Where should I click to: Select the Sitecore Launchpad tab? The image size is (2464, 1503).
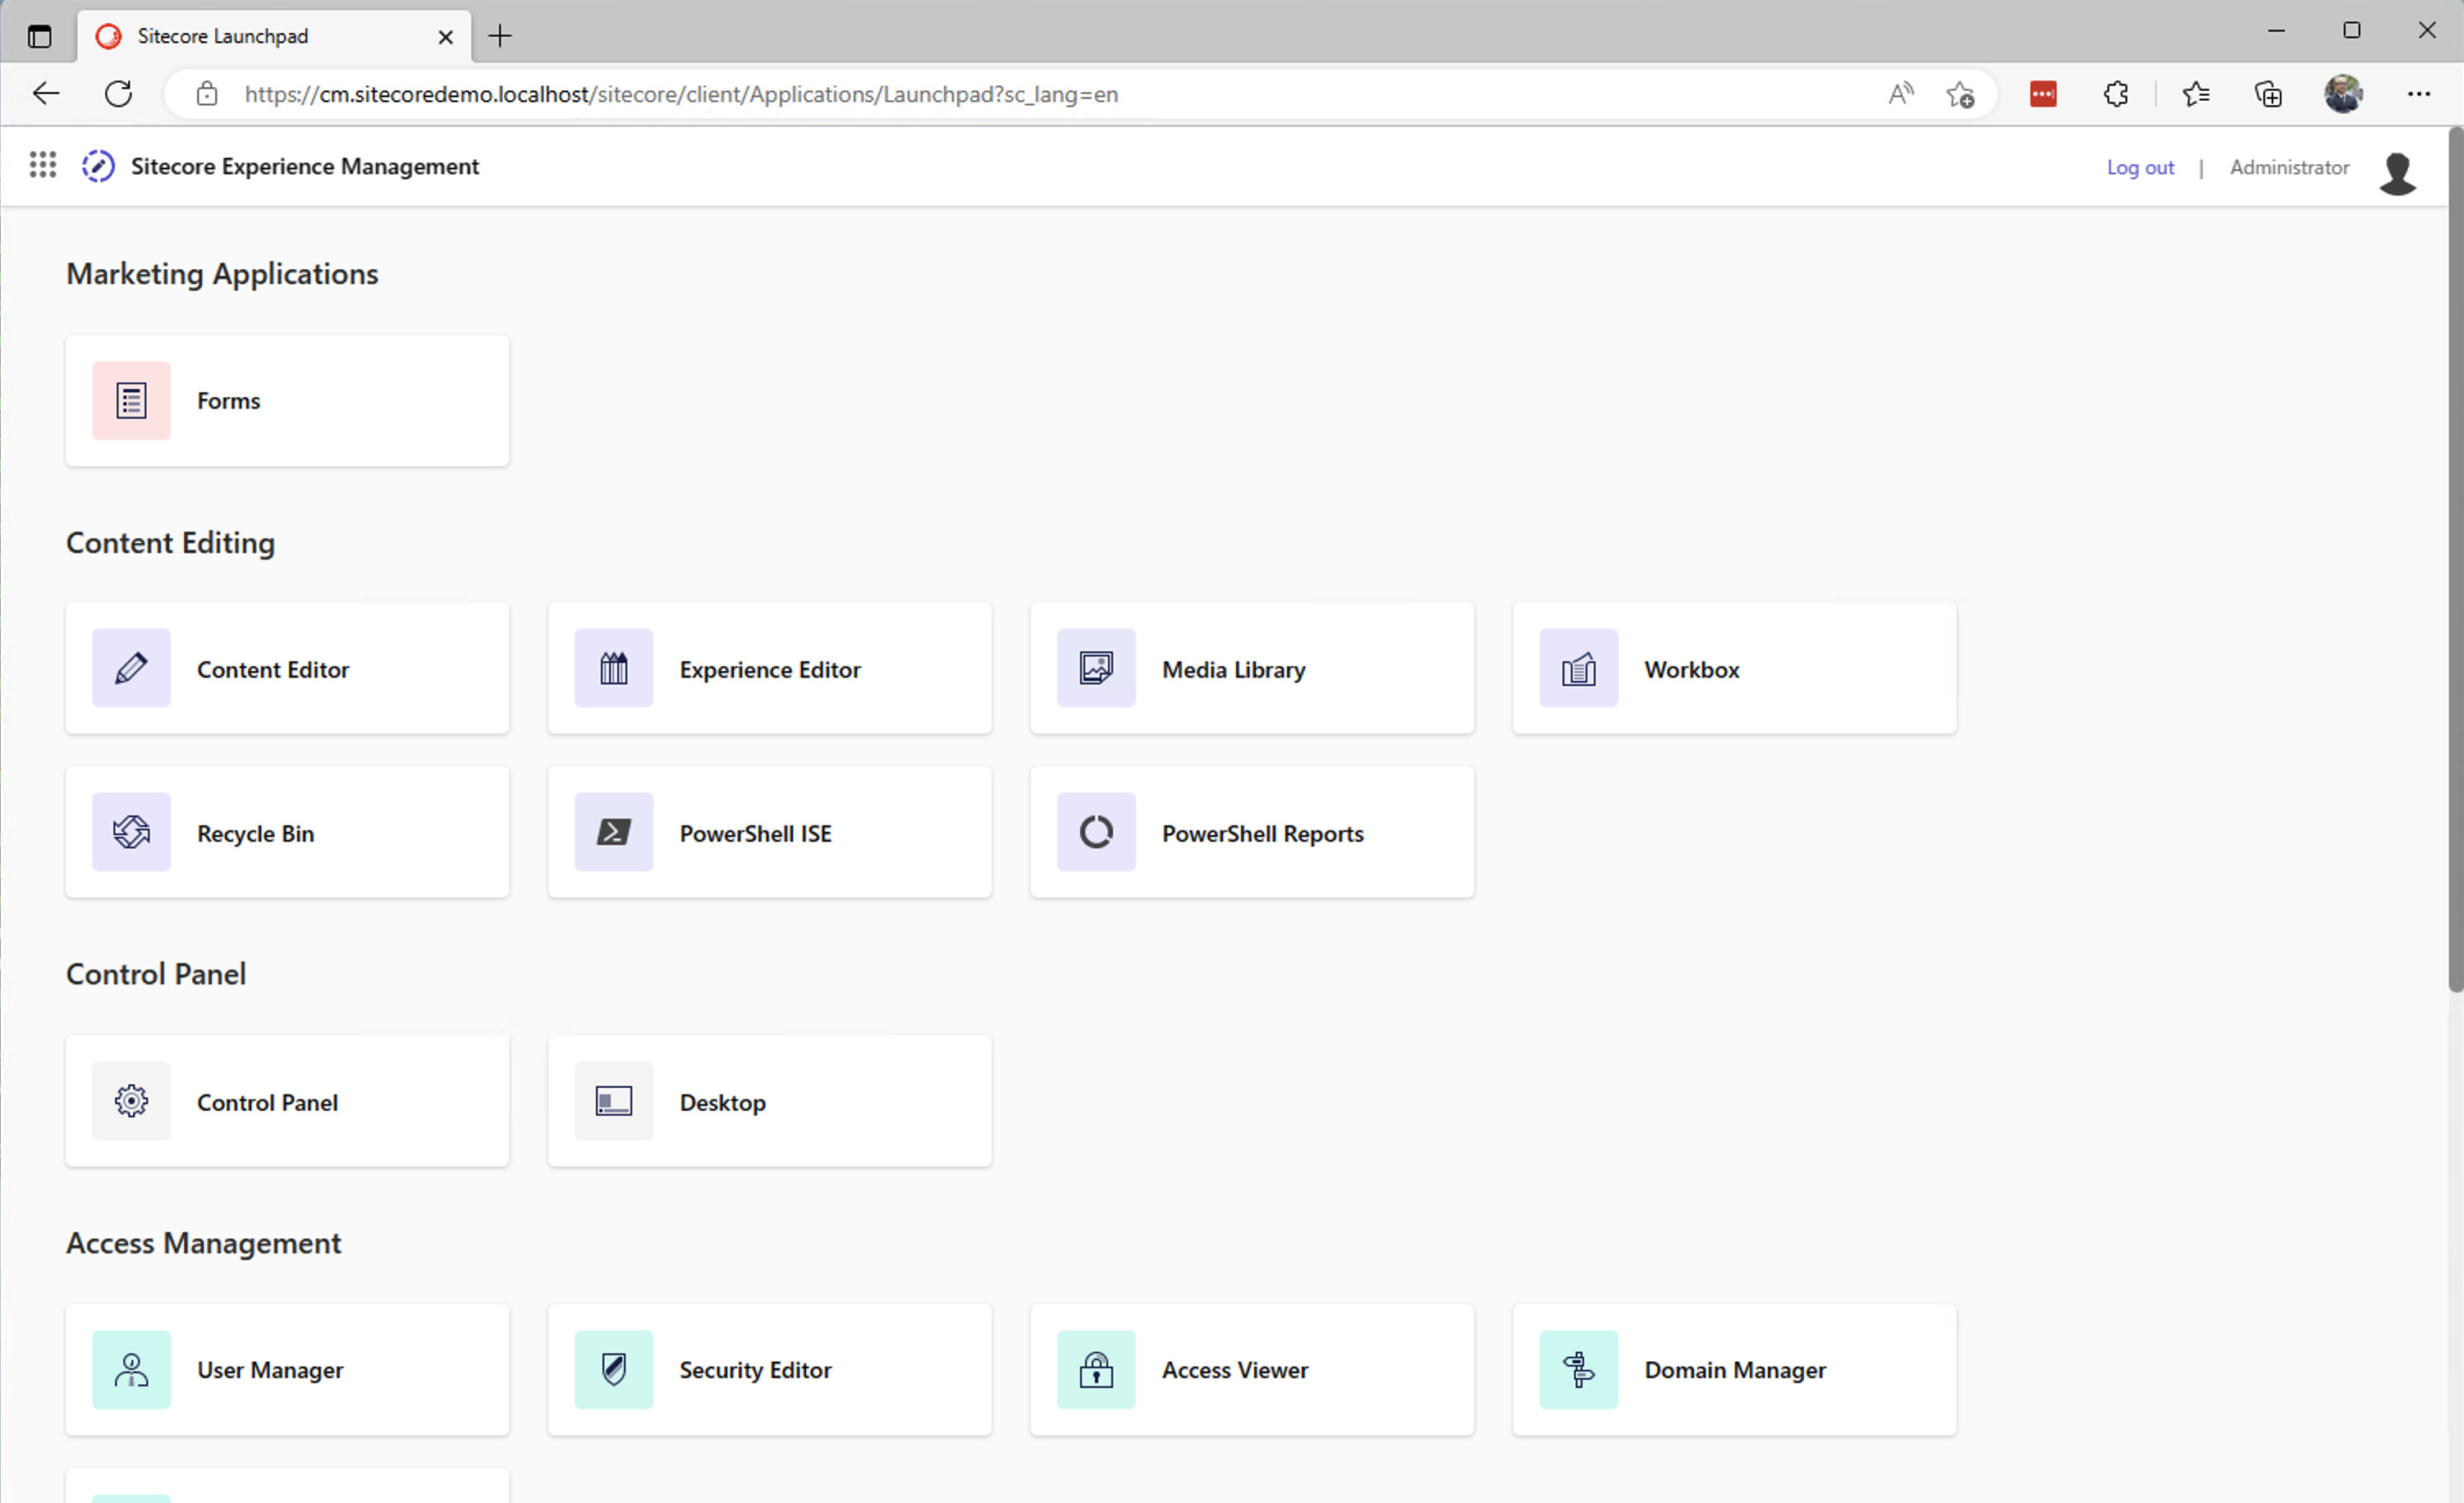click(x=275, y=37)
